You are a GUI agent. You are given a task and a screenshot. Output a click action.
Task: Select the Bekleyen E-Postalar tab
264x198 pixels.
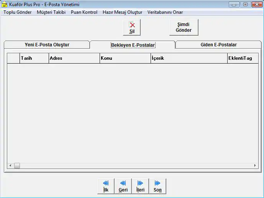click(x=133, y=45)
